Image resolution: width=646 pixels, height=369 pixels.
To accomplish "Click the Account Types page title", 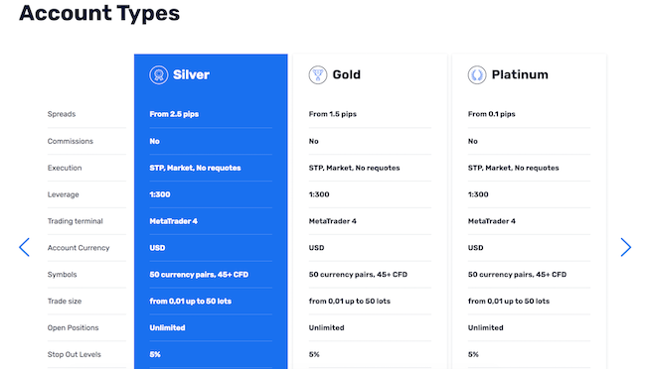I will click(99, 13).
